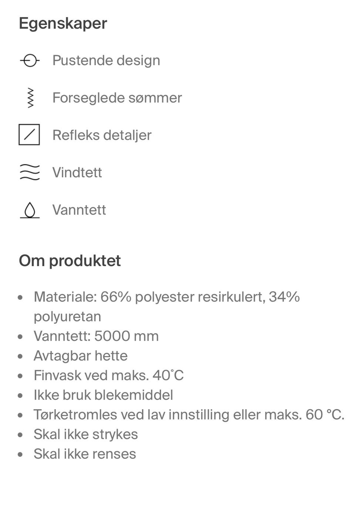Click Skal ikke renses bullet
The image size is (355, 511).
click(x=85, y=454)
